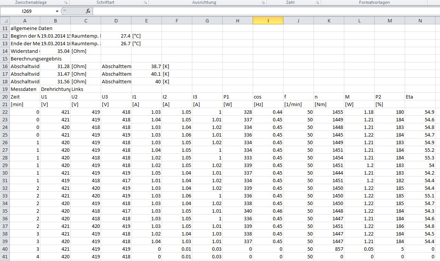The image size is (440, 261).
Task: Select column A header
Action: pyautogui.click(x=25, y=21)
